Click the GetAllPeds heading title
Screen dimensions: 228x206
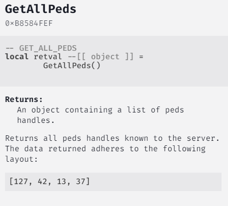[41, 9]
